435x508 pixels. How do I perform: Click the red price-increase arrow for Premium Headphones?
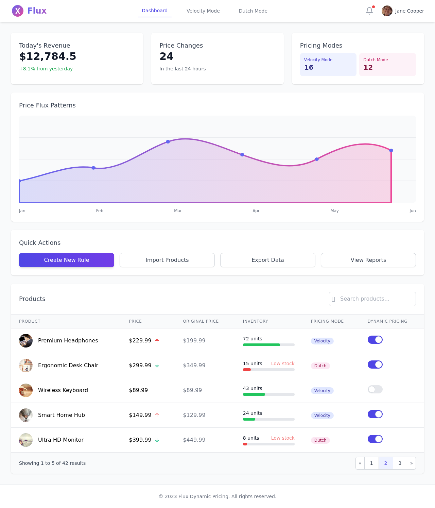[x=157, y=340]
